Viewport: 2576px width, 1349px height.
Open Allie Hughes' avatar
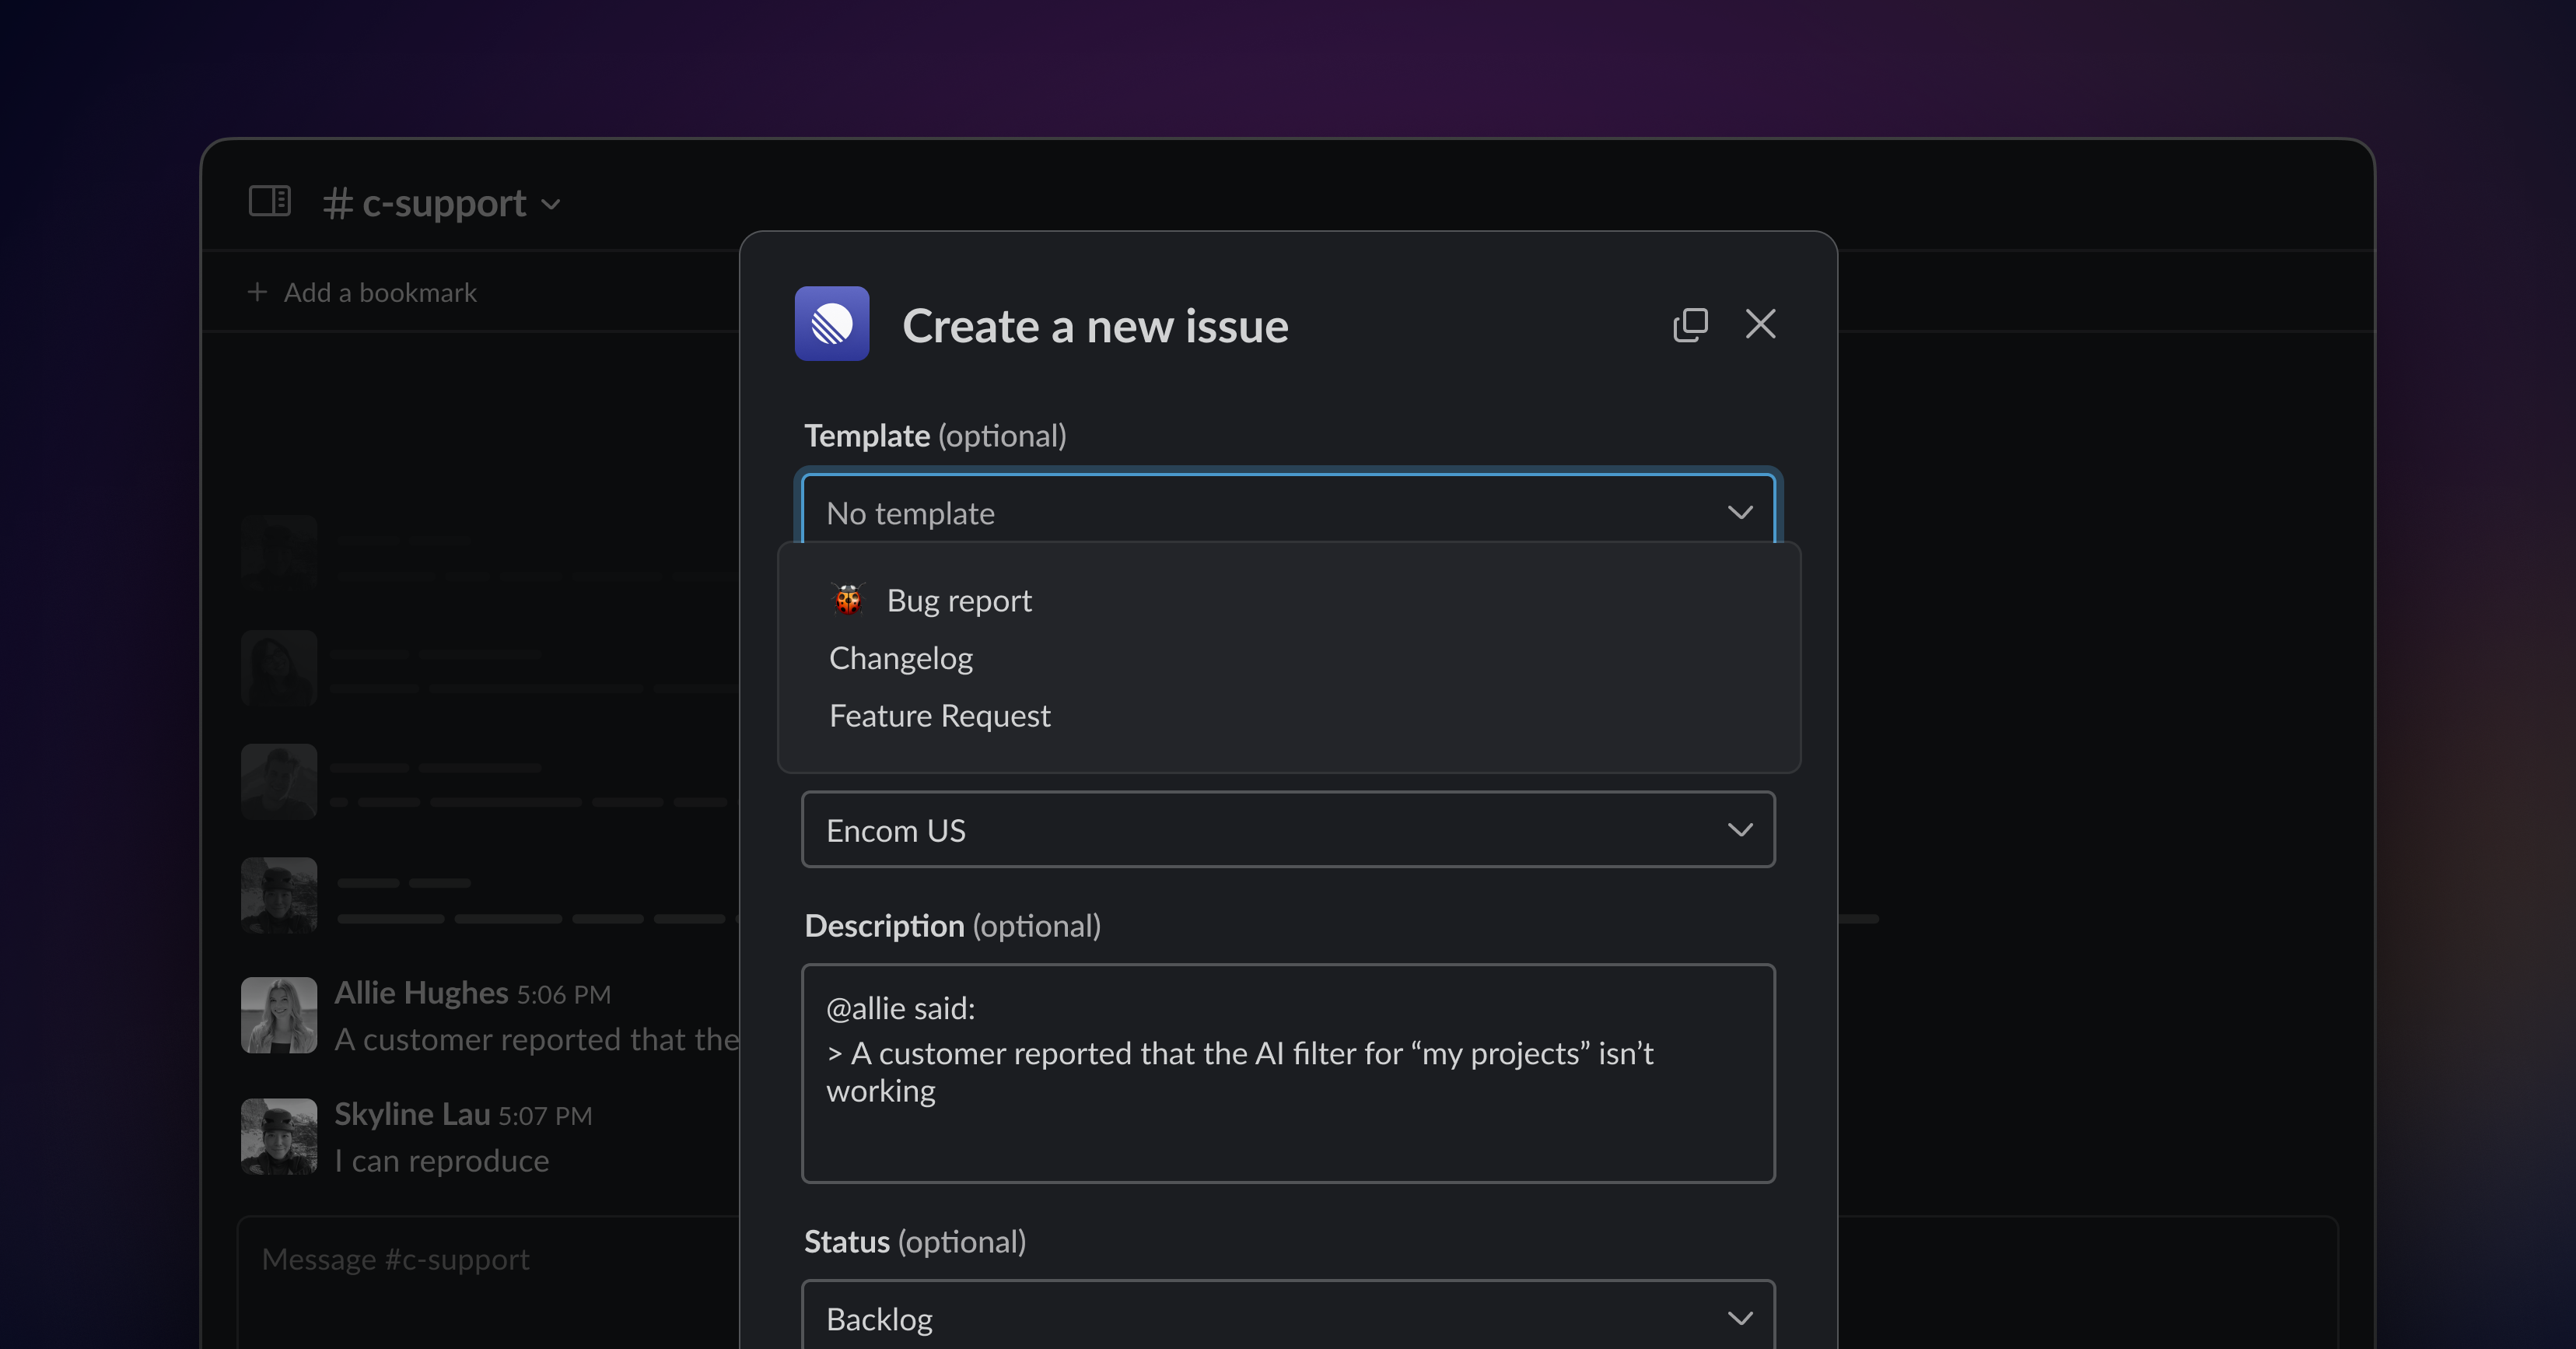pyautogui.click(x=279, y=1015)
